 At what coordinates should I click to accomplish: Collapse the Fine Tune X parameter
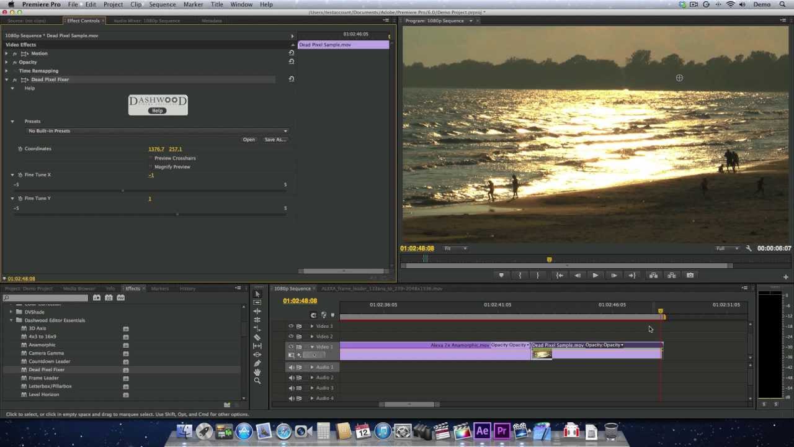click(x=12, y=175)
